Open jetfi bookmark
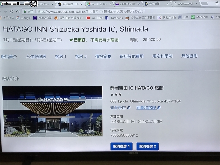 [x=184, y=17]
